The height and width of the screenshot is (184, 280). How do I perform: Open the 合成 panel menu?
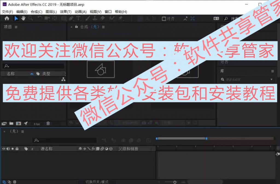103,27
